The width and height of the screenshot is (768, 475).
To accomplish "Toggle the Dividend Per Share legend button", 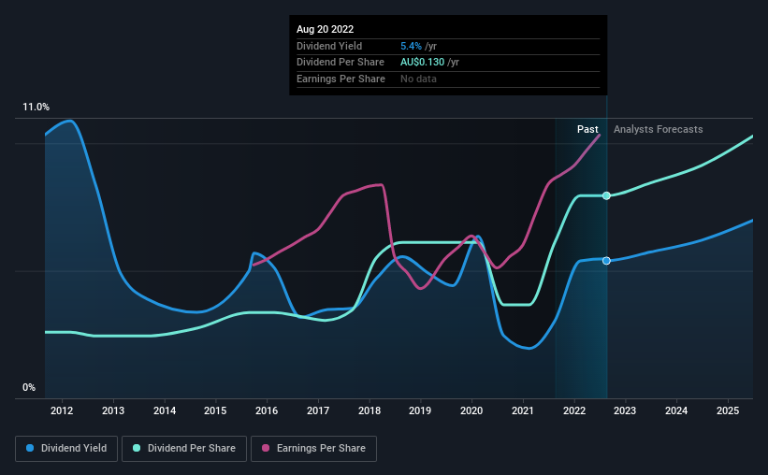I will click(x=184, y=449).
